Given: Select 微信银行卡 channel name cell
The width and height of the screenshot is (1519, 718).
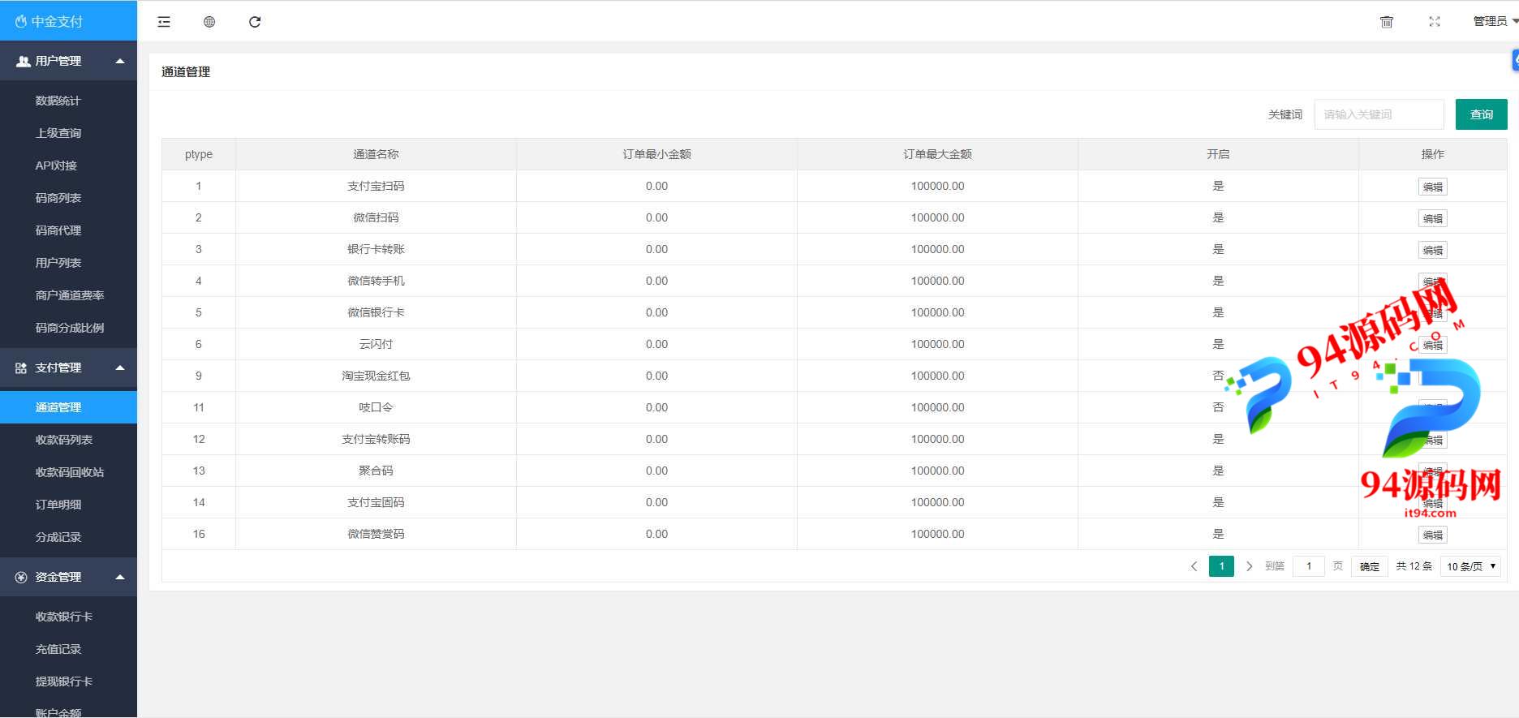Looking at the screenshot, I should (376, 312).
